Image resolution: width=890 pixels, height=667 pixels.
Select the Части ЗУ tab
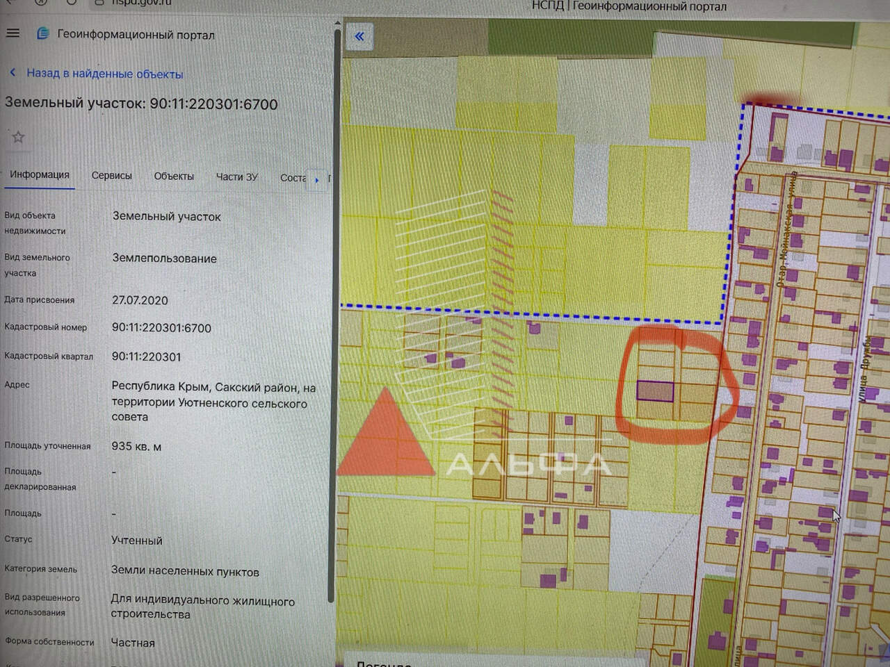point(236,177)
